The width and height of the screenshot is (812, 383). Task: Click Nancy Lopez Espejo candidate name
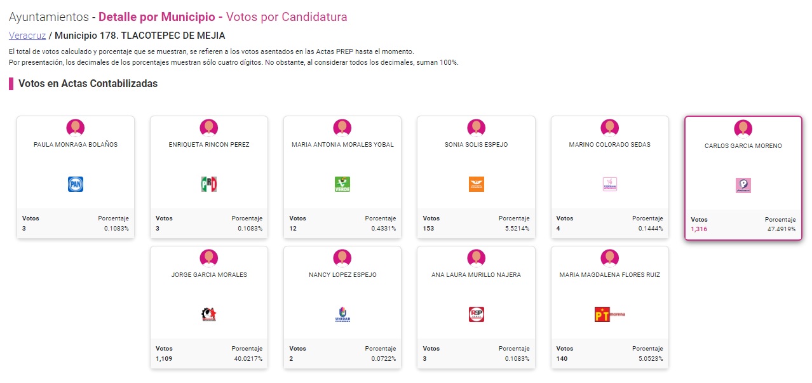pyautogui.click(x=342, y=275)
